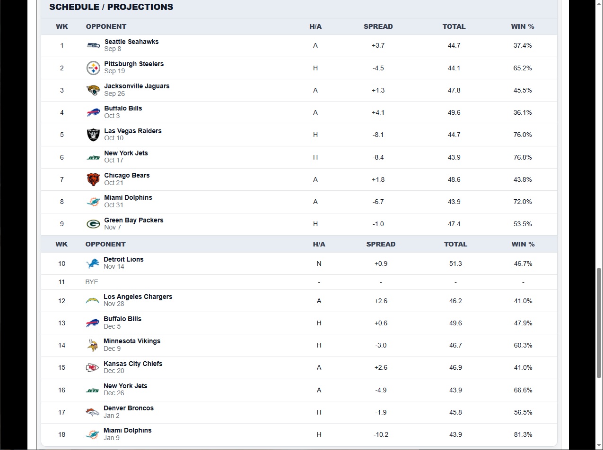Click the Detroit Lions logo icon
Viewport: 603px width, 450px height.
pos(93,263)
